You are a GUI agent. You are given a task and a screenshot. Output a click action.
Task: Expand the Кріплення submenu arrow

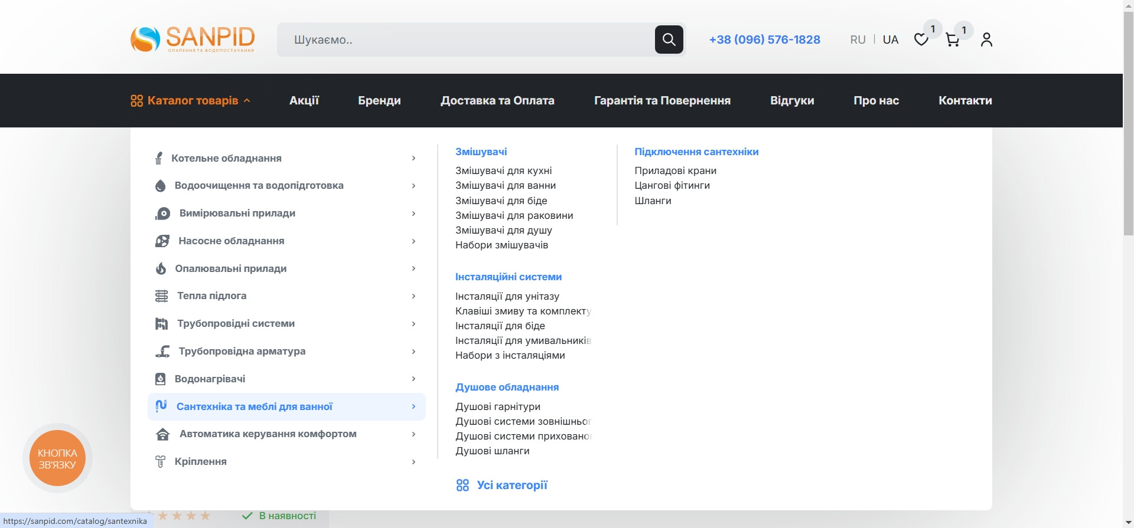click(413, 462)
